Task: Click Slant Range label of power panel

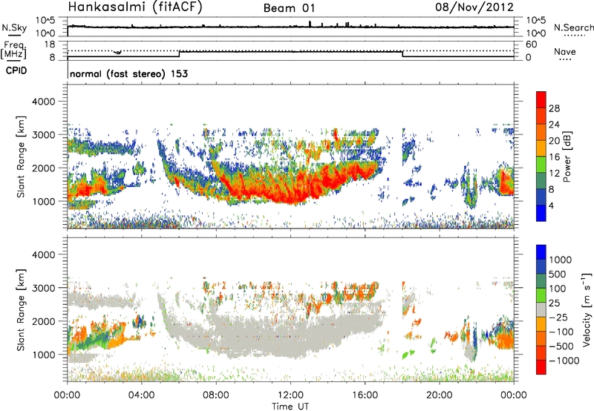Action: click(x=22, y=157)
